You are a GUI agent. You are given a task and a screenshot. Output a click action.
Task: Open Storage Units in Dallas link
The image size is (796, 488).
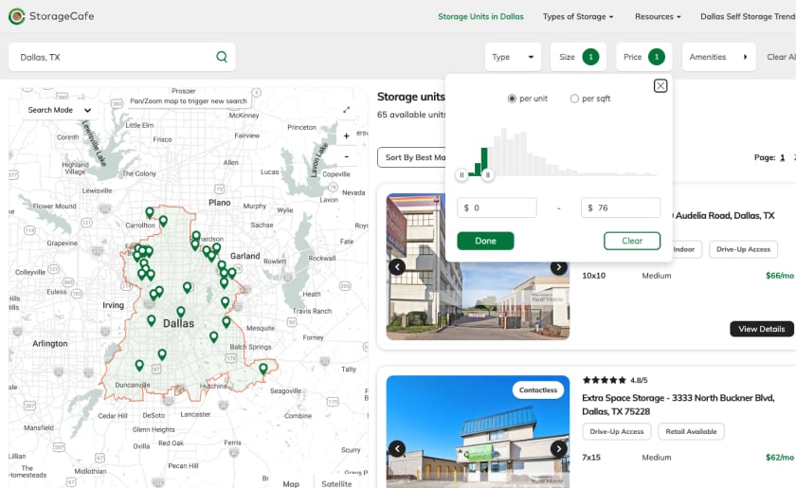480,17
